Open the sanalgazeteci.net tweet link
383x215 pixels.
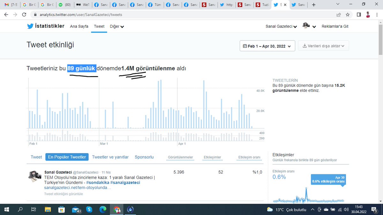pos(78,188)
